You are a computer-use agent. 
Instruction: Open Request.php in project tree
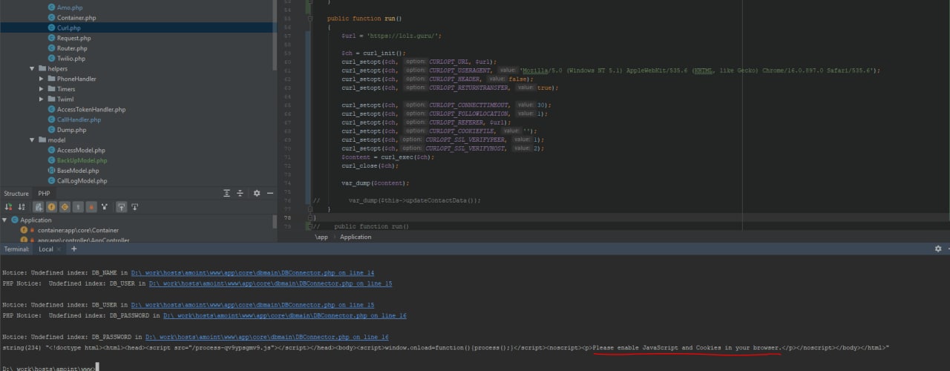coord(73,38)
